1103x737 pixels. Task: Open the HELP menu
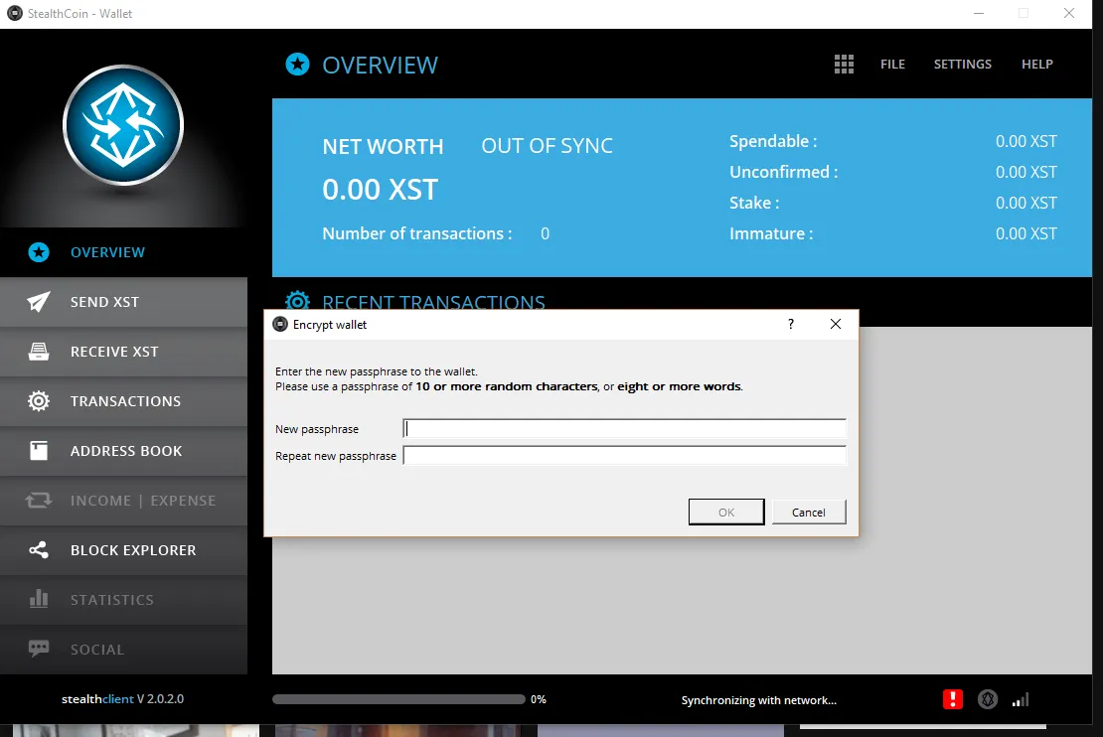tap(1036, 64)
